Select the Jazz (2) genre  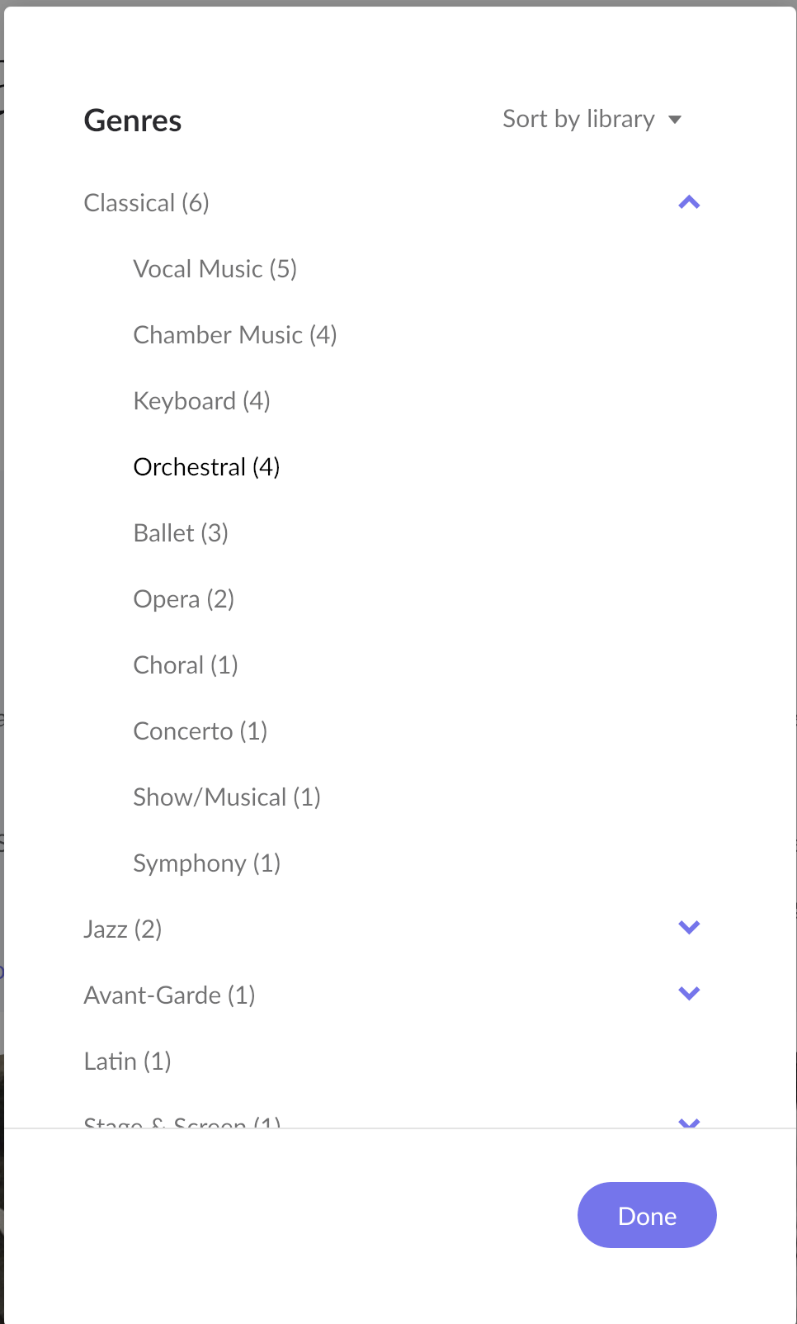(123, 929)
